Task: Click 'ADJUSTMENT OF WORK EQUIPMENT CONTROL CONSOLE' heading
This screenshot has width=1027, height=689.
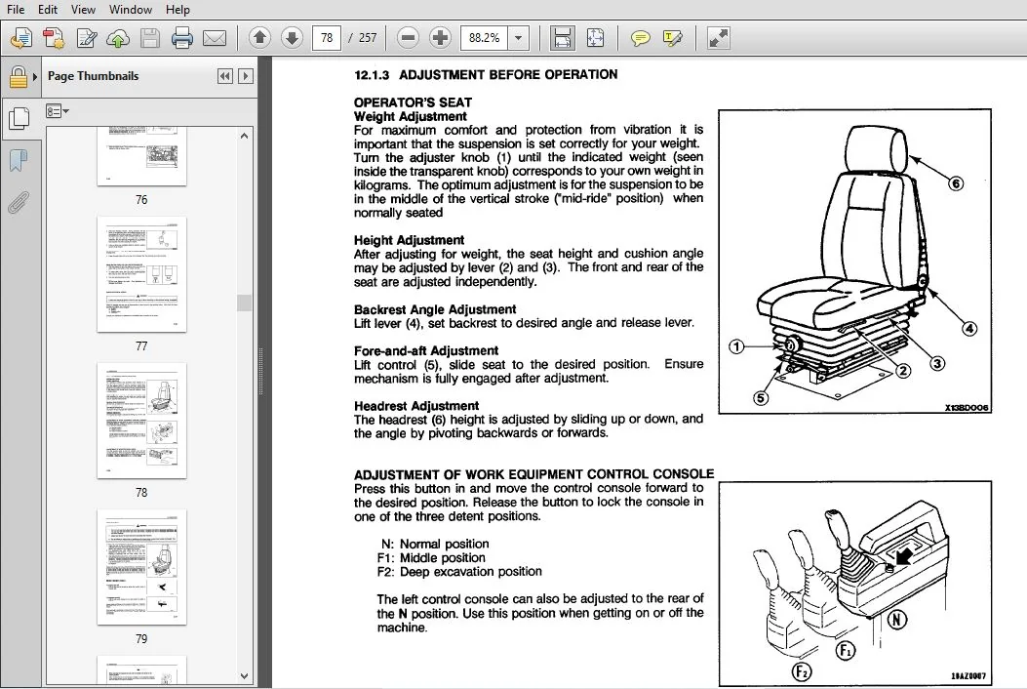Action: (533, 474)
